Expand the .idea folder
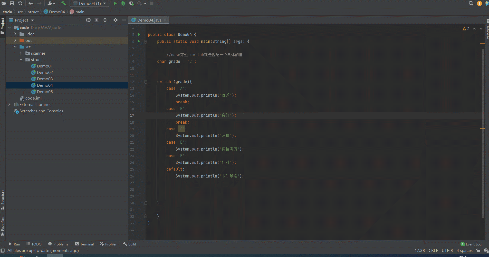489x257 pixels. click(15, 34)
